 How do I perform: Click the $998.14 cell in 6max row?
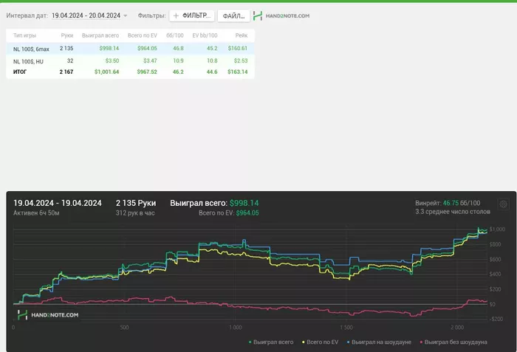109,49
